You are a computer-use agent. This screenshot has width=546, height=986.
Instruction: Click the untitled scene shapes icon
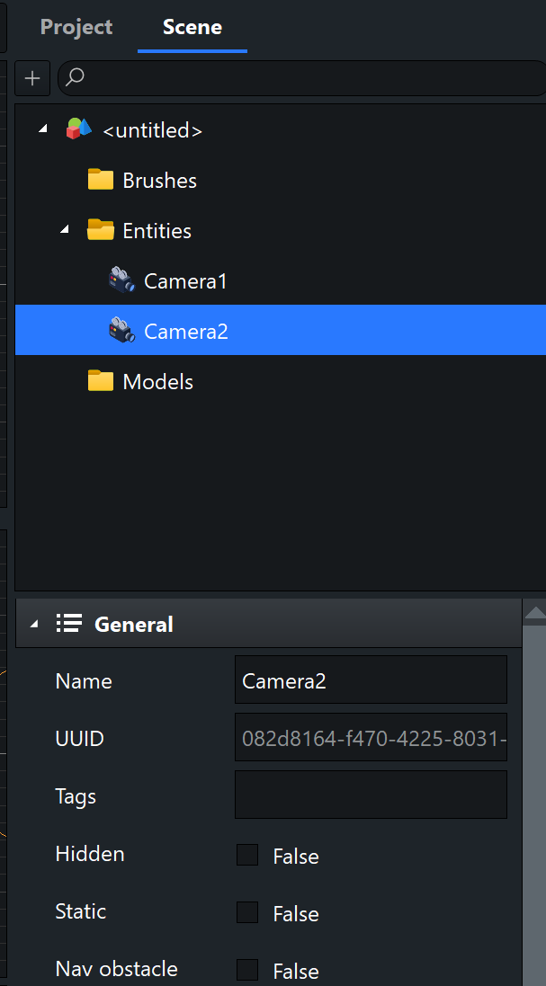[x=79, y=129]
